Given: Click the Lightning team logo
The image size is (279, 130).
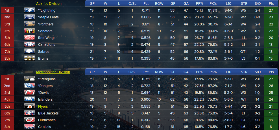Looking at the screenshot, I should click(30, 10).
